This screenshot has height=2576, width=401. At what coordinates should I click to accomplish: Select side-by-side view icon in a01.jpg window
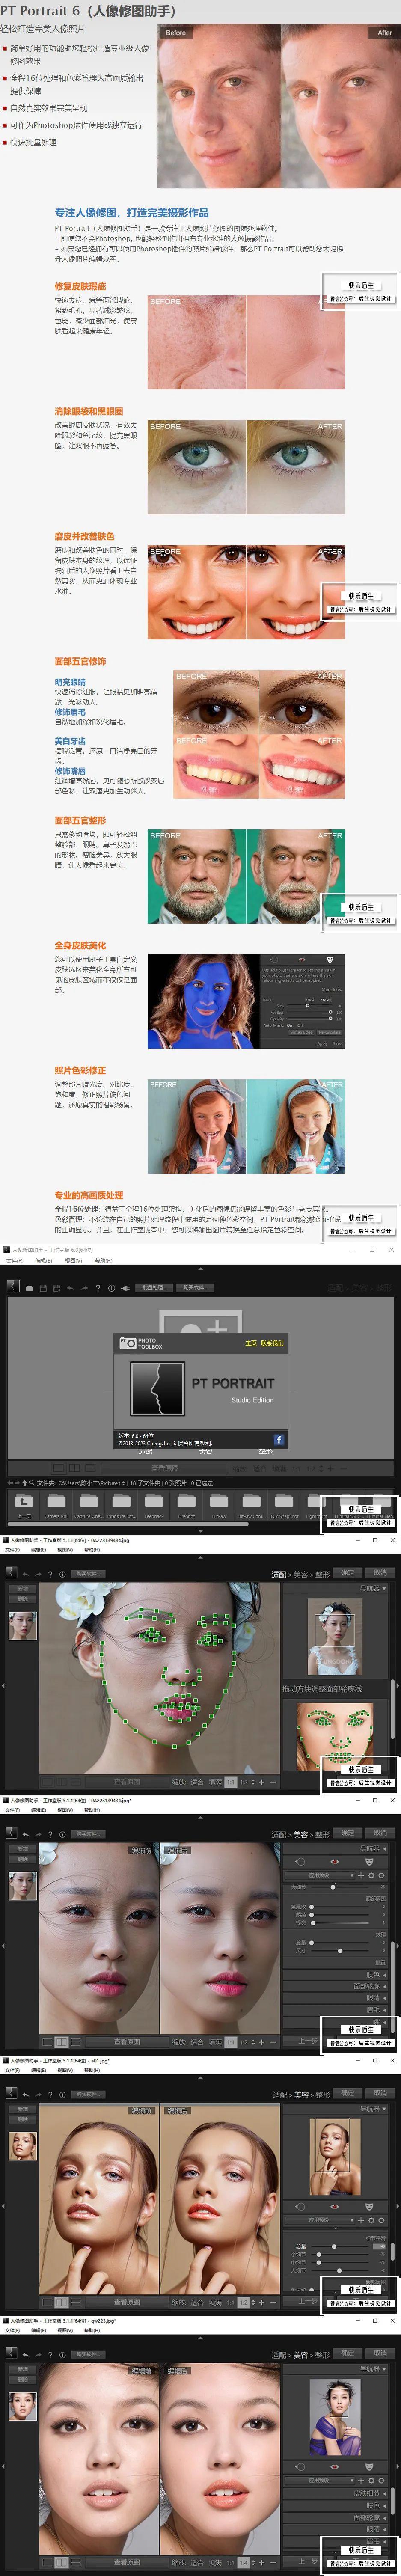61,2302
